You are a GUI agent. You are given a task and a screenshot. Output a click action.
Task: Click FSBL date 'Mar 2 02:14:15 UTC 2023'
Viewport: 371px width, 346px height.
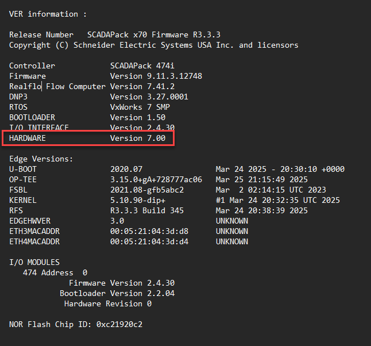(x=270, y=190)
